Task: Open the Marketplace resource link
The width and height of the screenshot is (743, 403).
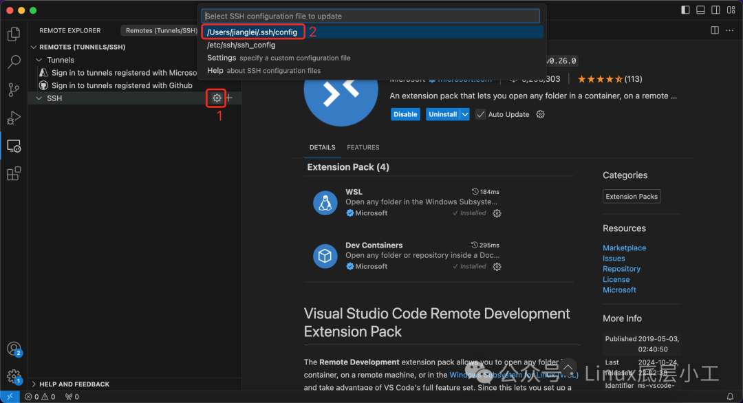Action: 624,248
